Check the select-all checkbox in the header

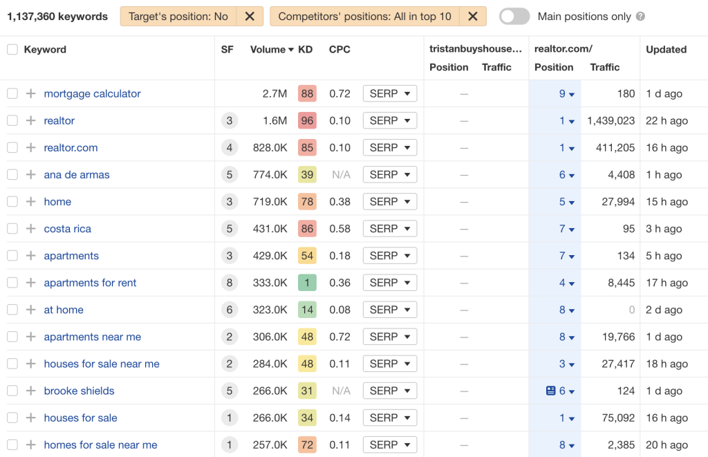click(x=12, y=49)
